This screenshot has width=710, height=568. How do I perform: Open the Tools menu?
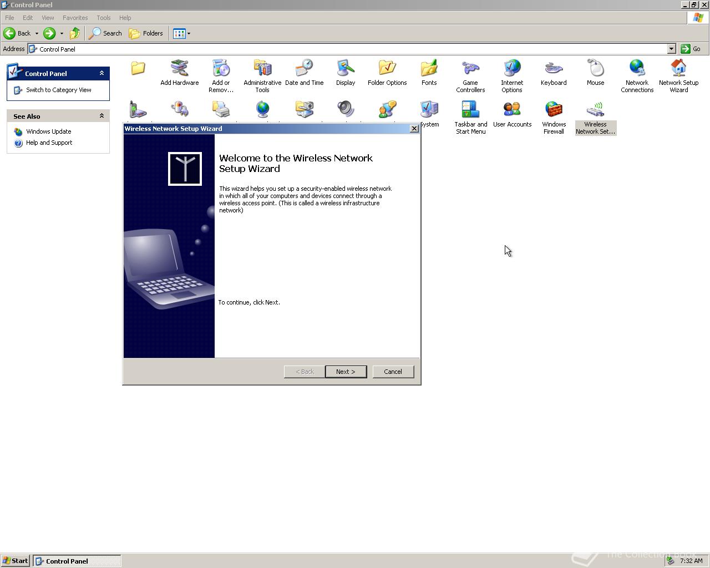pos(103,18)
